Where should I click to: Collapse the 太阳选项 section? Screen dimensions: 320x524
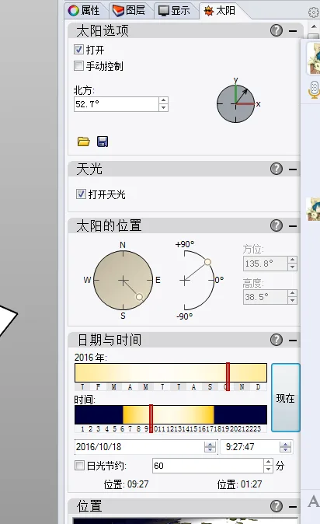[x=293, y=31]
